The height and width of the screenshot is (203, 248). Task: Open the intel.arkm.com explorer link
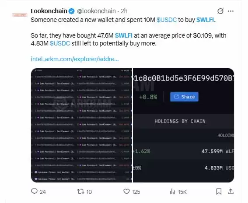point(75,59)
